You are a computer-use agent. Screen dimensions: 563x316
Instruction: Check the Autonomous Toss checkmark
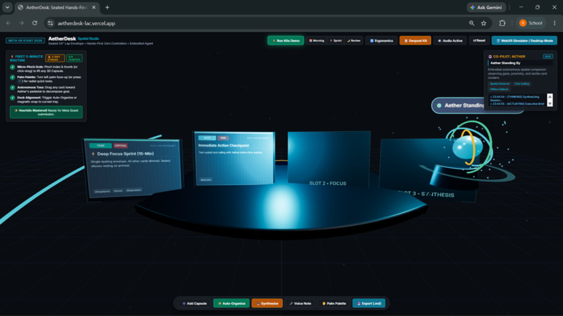pyautogui.click(x=13, y=87)
